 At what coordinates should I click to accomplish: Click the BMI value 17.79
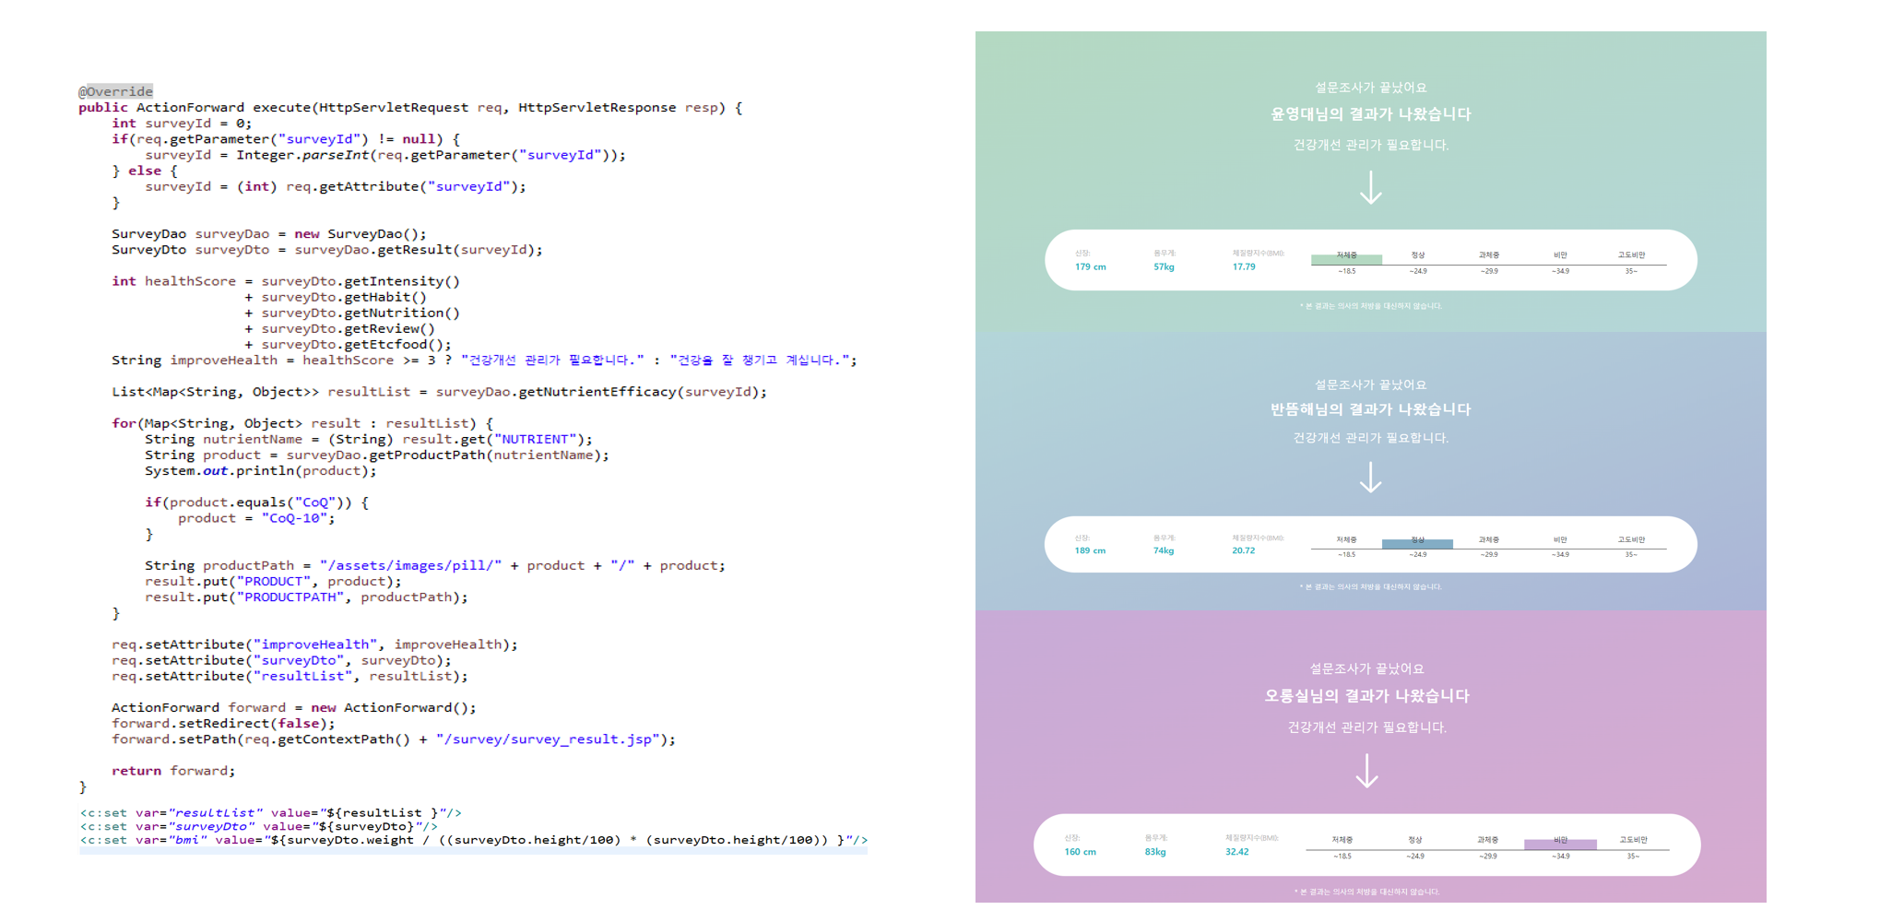click(1244, 267)
